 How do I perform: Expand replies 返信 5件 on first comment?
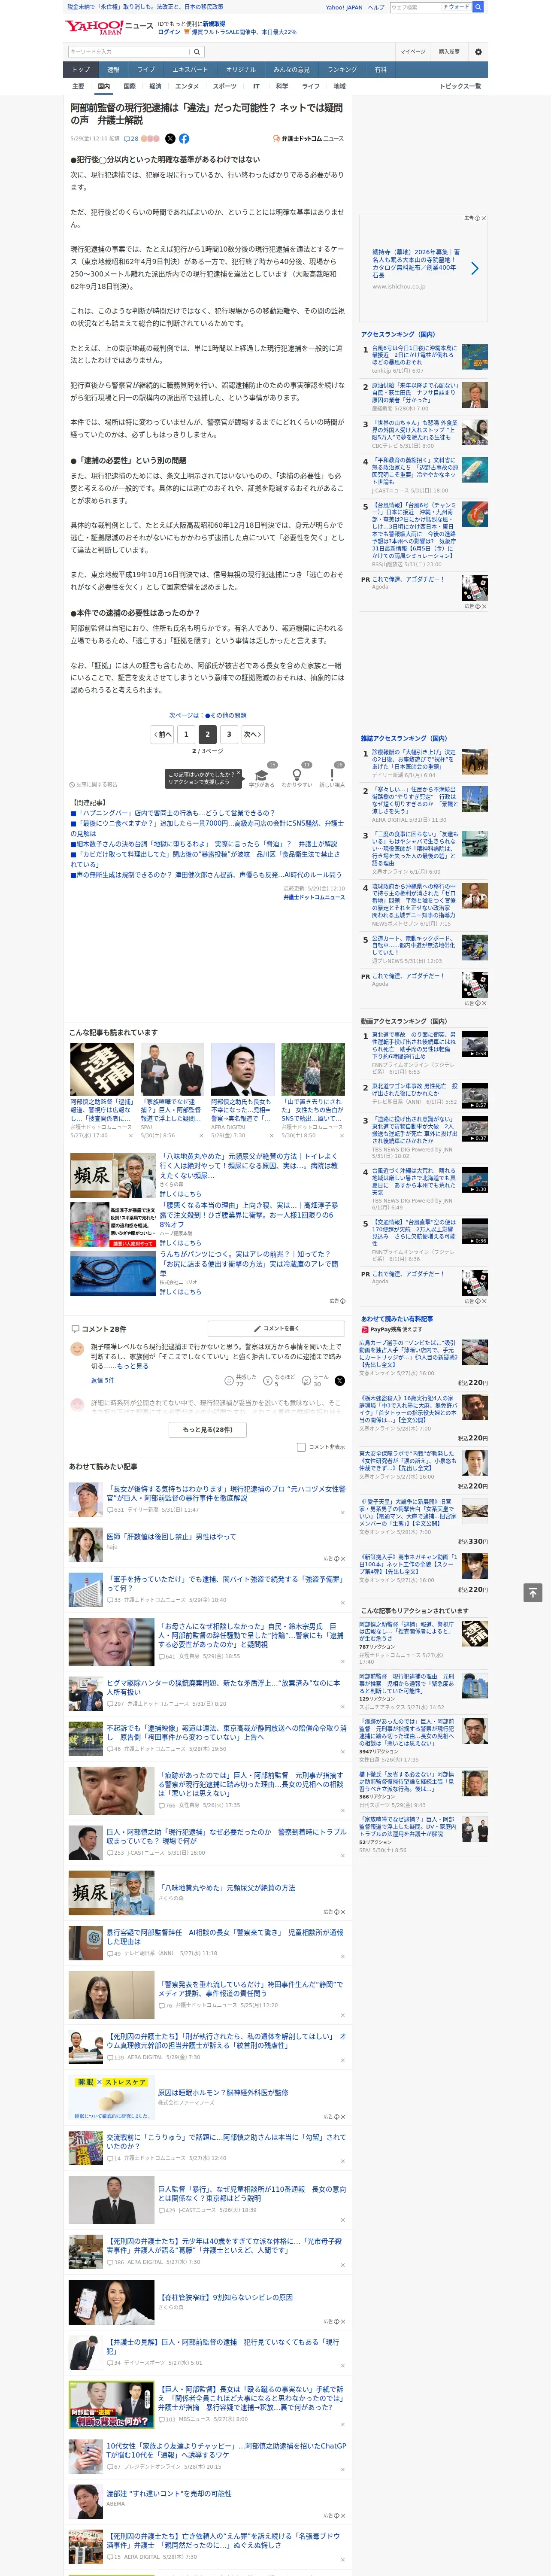[103, 1380]
